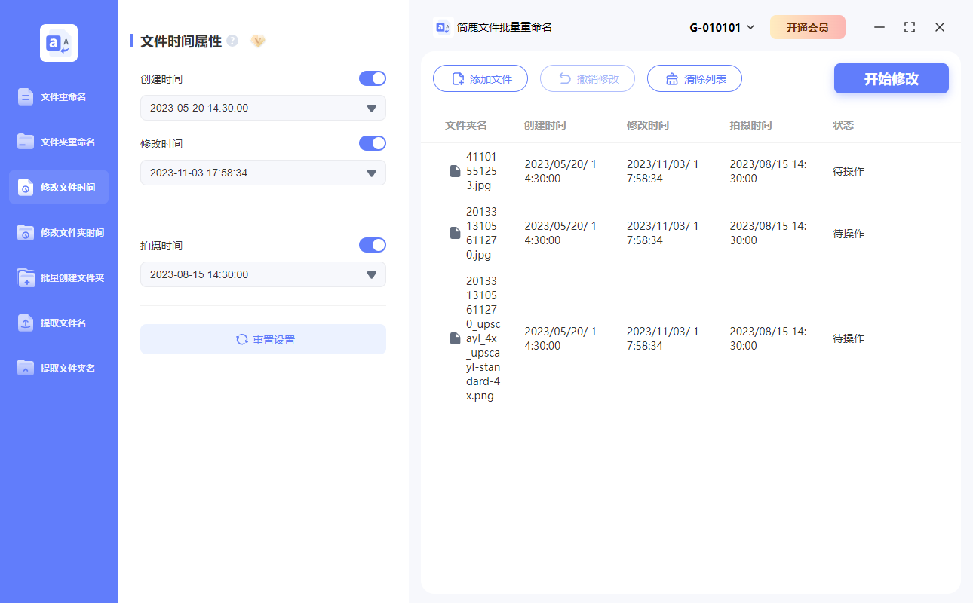The height and width of the screenshot is (603, 973).
Task: Turn off the 修改时间 toggle
Action: coord(372,143)
